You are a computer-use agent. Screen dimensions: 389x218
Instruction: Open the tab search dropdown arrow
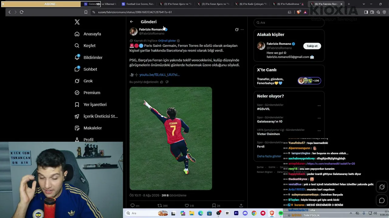(364, 4)
